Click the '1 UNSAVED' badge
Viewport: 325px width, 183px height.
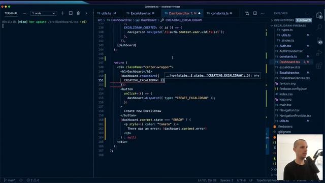[x=304, y=20]
